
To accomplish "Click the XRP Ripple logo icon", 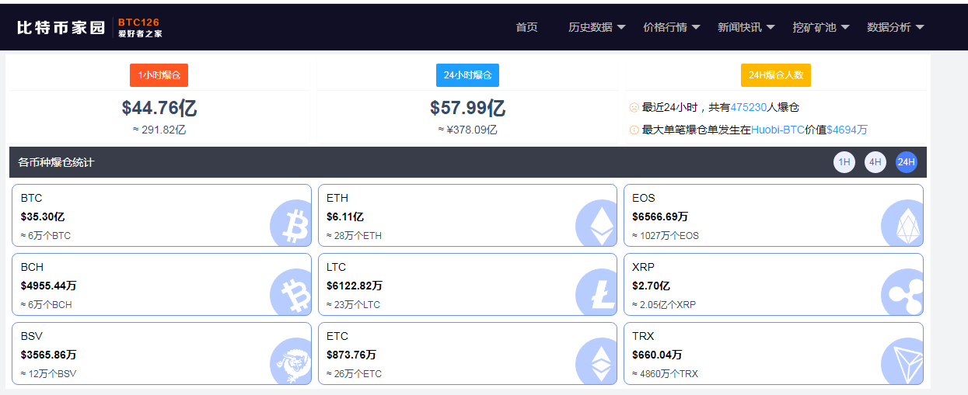I will click(x=903, y=293).
